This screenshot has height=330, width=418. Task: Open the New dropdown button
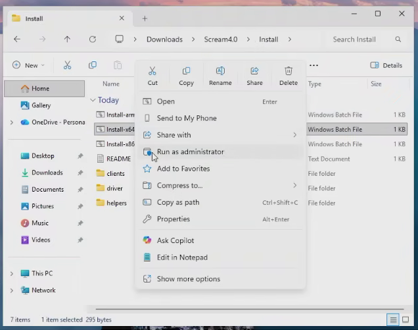28,65
